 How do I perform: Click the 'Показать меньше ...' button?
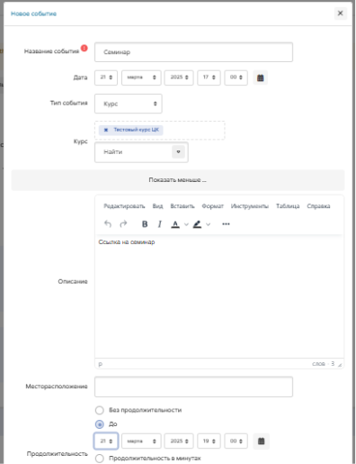tap(178, 180)
